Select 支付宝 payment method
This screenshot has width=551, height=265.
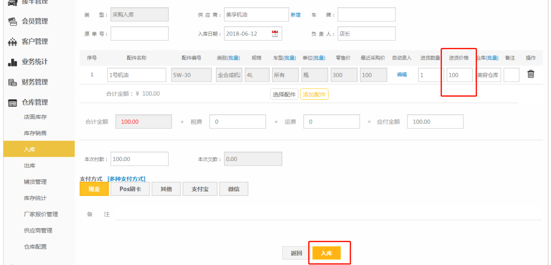(200, 189)
